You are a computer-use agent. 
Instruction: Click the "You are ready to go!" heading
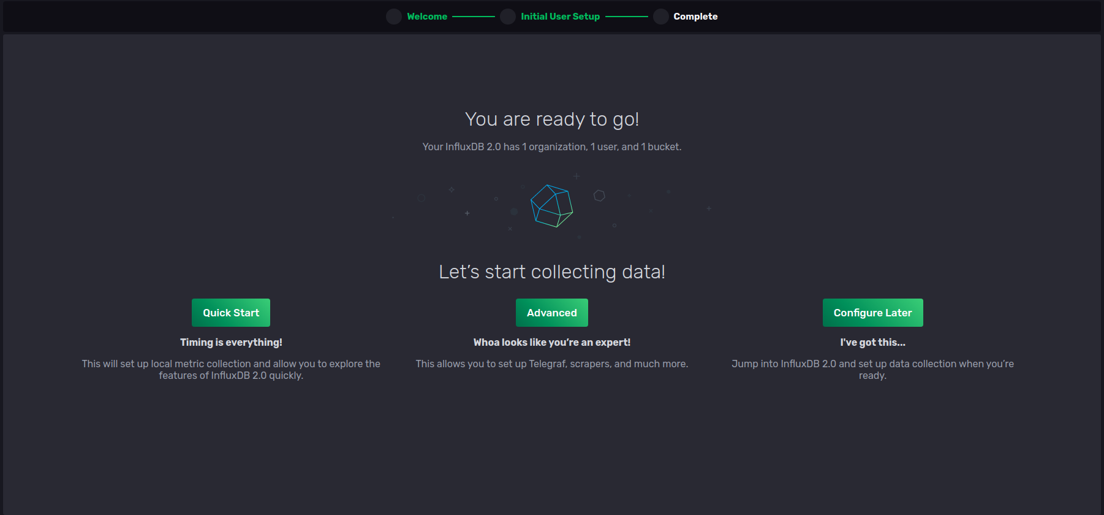coord(552,119)
